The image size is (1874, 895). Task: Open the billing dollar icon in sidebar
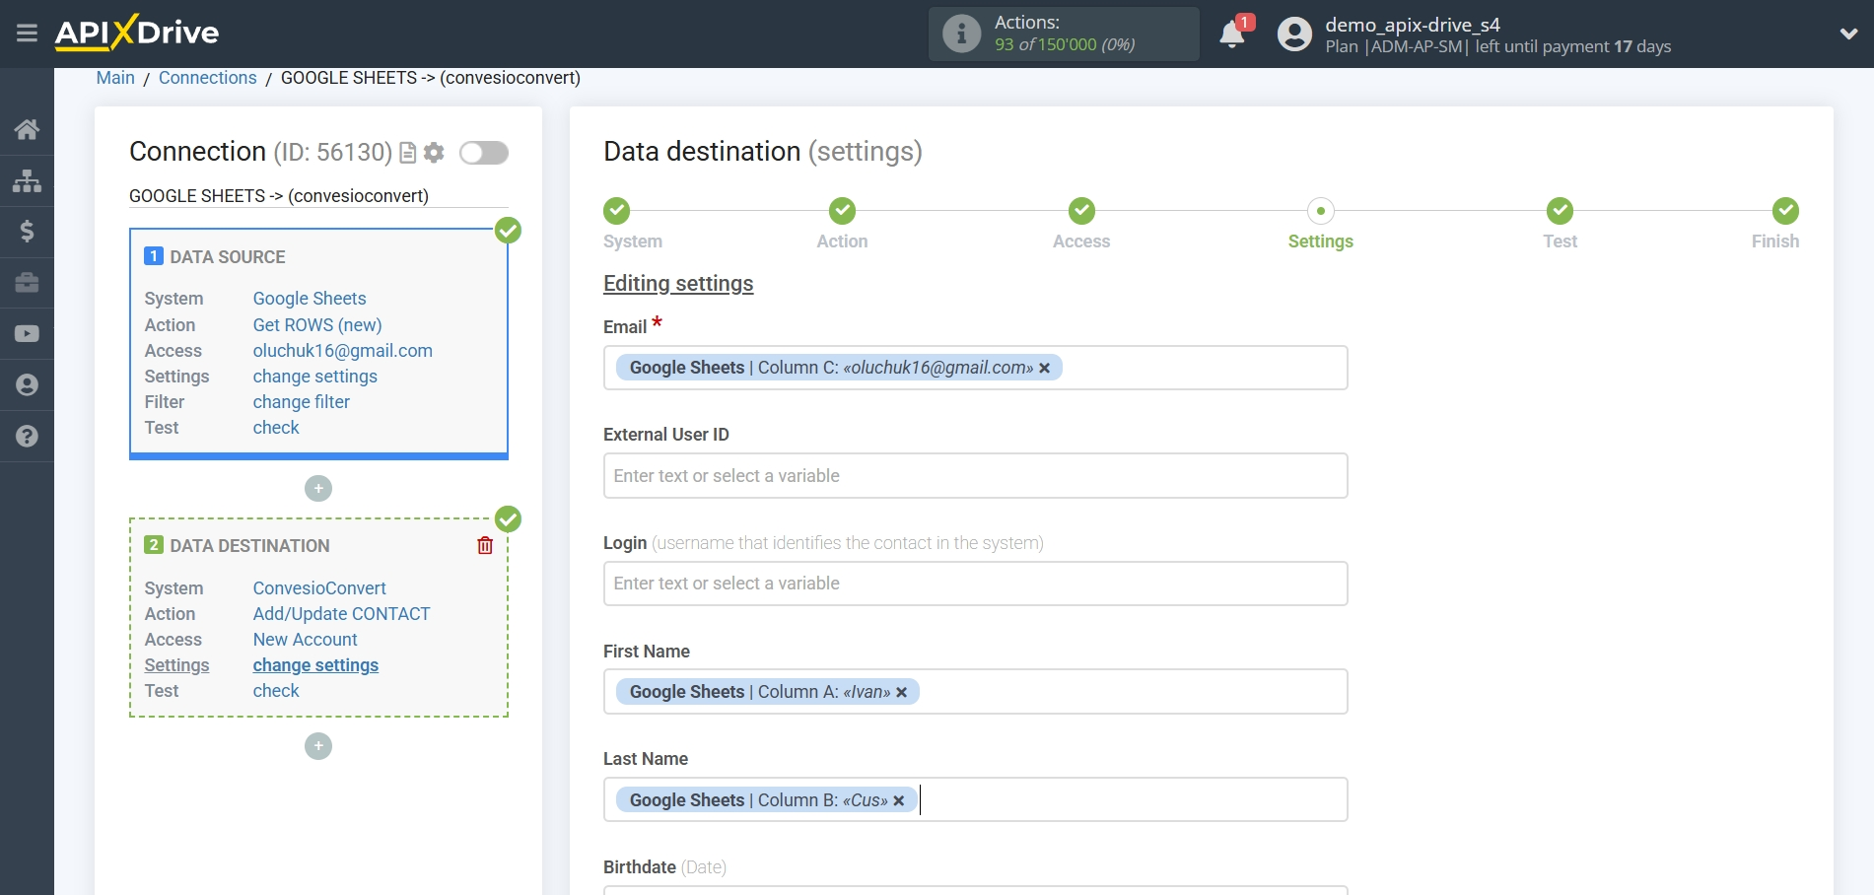(27, 232)
